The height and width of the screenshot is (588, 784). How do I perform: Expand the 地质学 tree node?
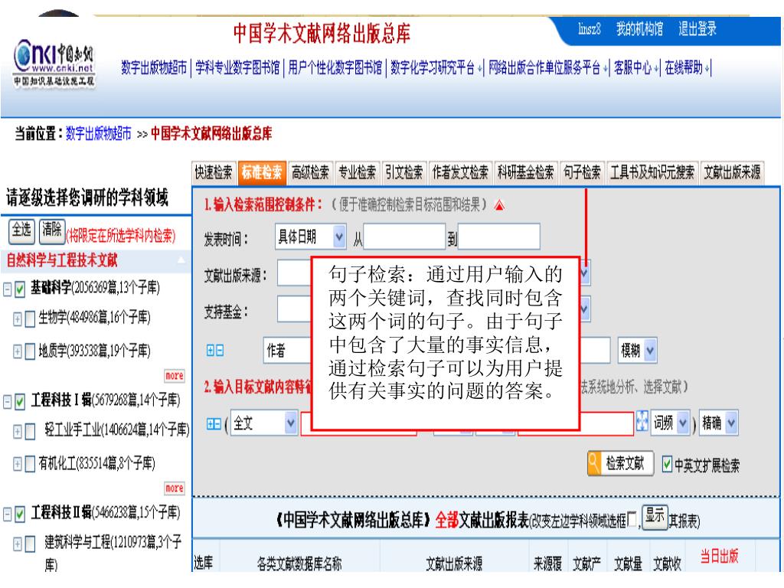[18, 351]
